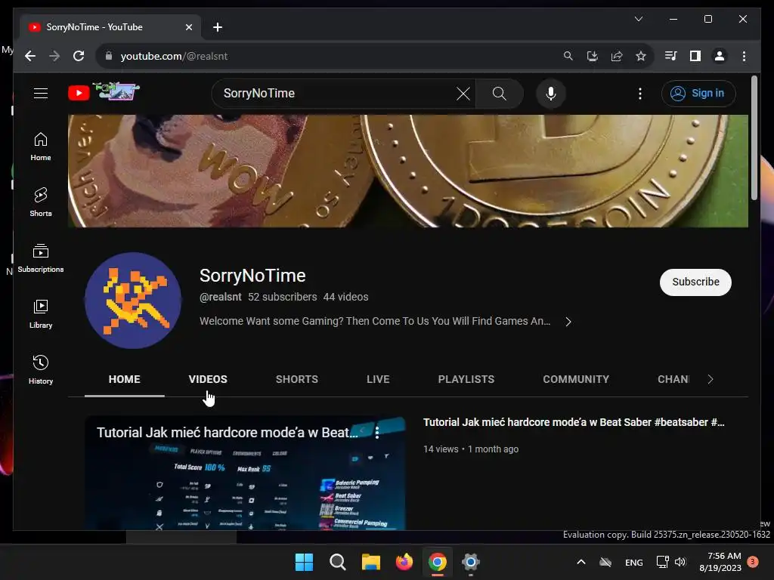Switch to the SHORTS tab
Viewport: 774px width, 580px height.
[296, 379]
